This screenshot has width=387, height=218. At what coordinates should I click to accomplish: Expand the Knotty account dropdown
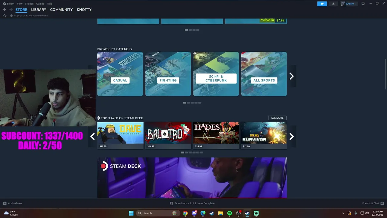coord(351,4)
